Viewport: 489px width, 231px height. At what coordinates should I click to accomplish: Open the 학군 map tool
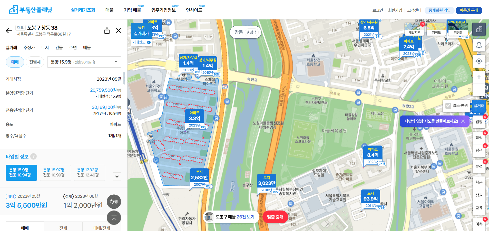[479, 182]
